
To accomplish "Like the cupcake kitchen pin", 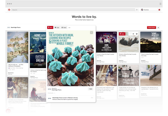I will [x=57, y=28].
